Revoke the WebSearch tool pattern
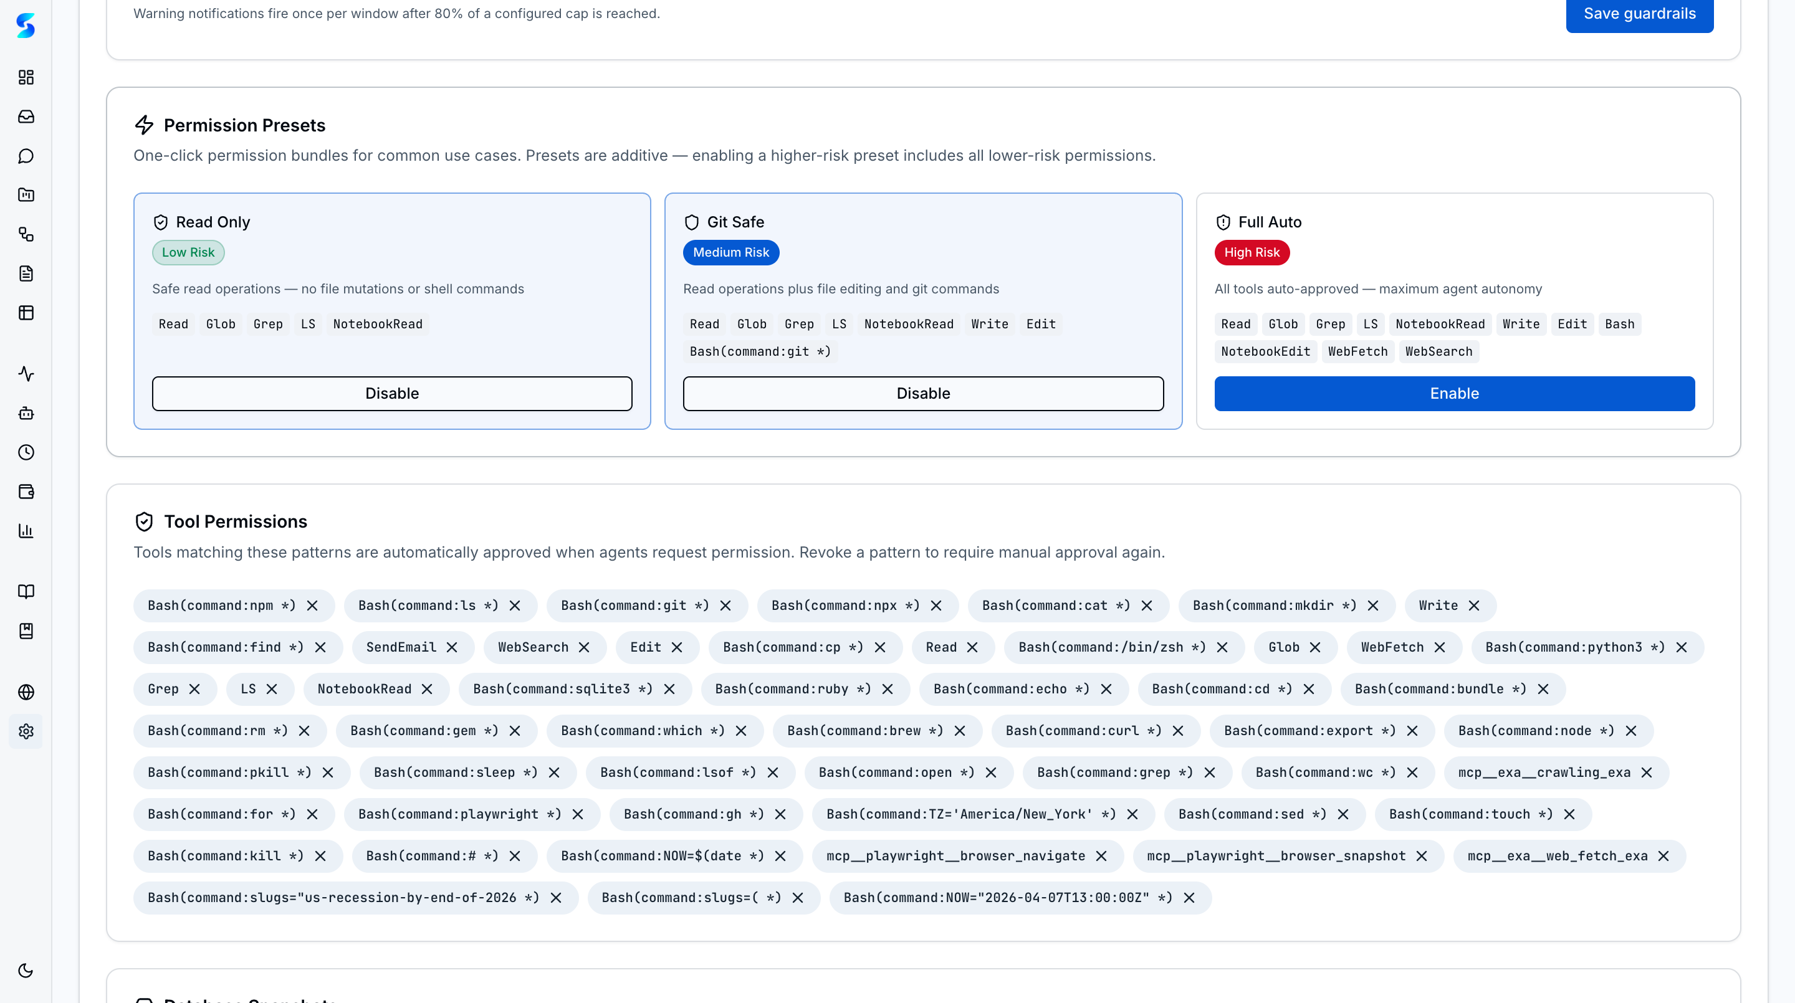 point(585,647)
